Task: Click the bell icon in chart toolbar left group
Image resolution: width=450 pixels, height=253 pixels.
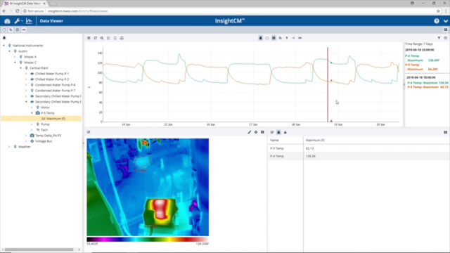Action: pyautogui.click(x=115, y=38)
